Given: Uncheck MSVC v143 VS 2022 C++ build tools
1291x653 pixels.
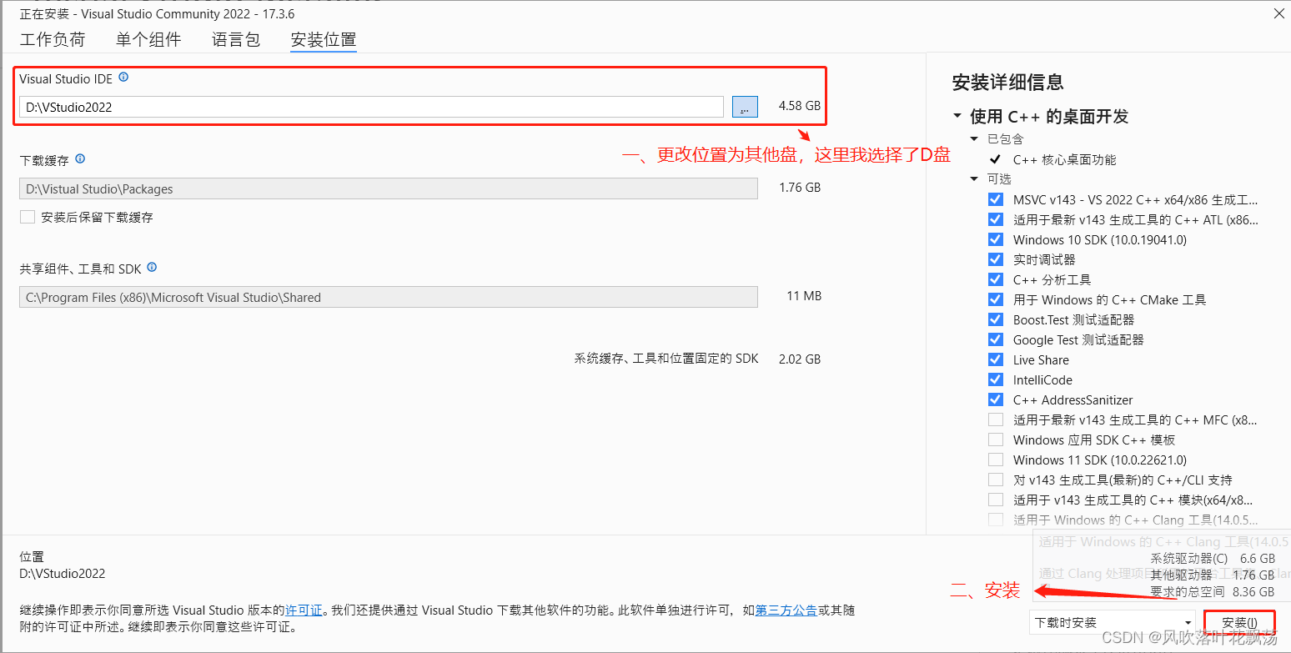Looking at the screenshot, I should click(x=995, y=199).
